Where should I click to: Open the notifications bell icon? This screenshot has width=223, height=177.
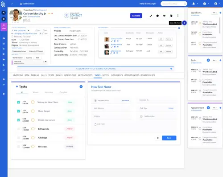tap(194, 4)
